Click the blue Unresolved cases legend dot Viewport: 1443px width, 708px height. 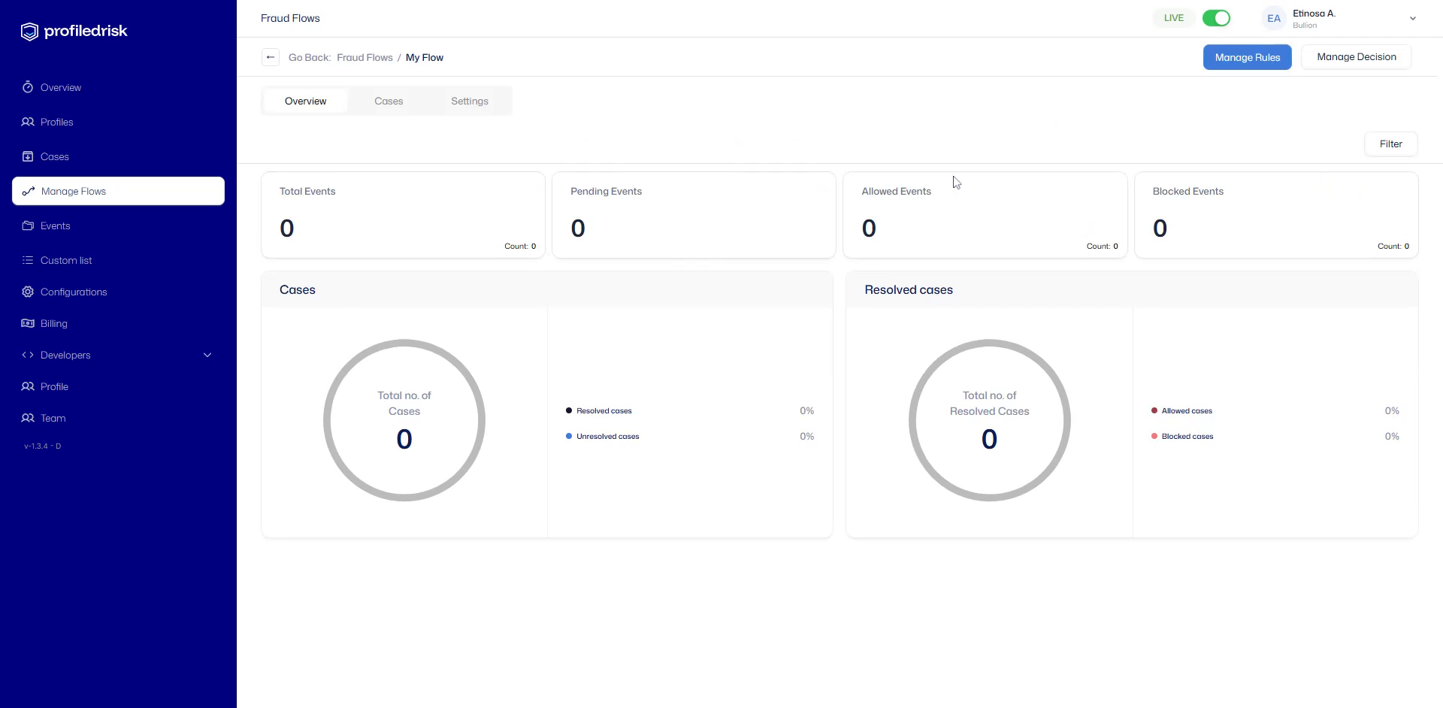click(x=569, y=436)
